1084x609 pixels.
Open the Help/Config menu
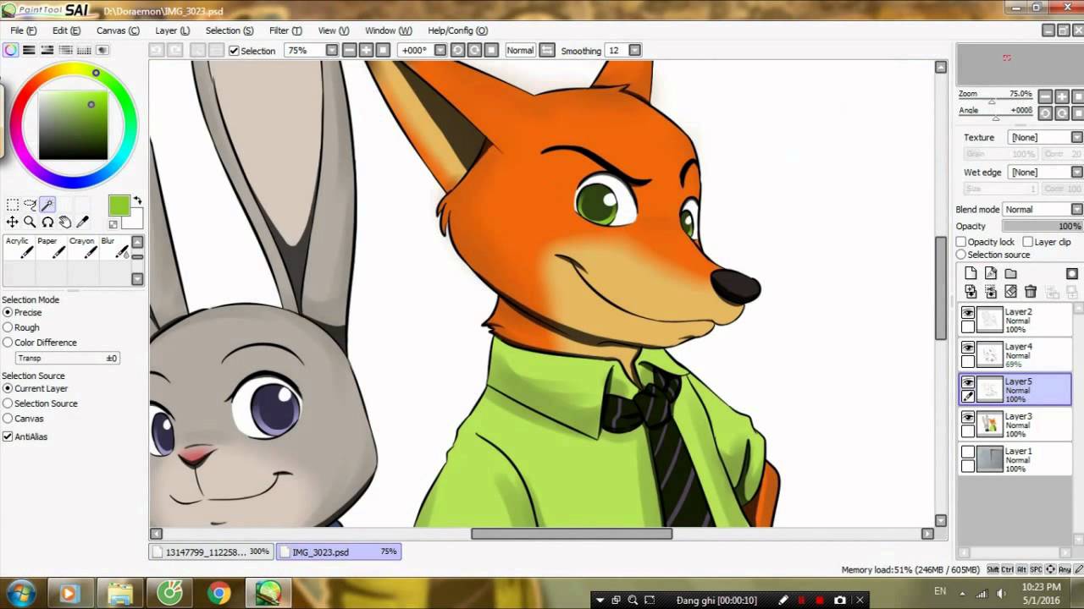[x=457, y=30]
